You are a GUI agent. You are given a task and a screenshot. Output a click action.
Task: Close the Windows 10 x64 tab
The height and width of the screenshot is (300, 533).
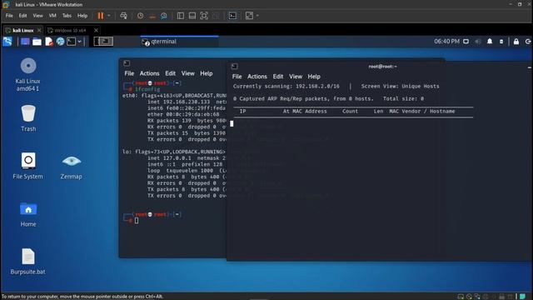point(97,30)
